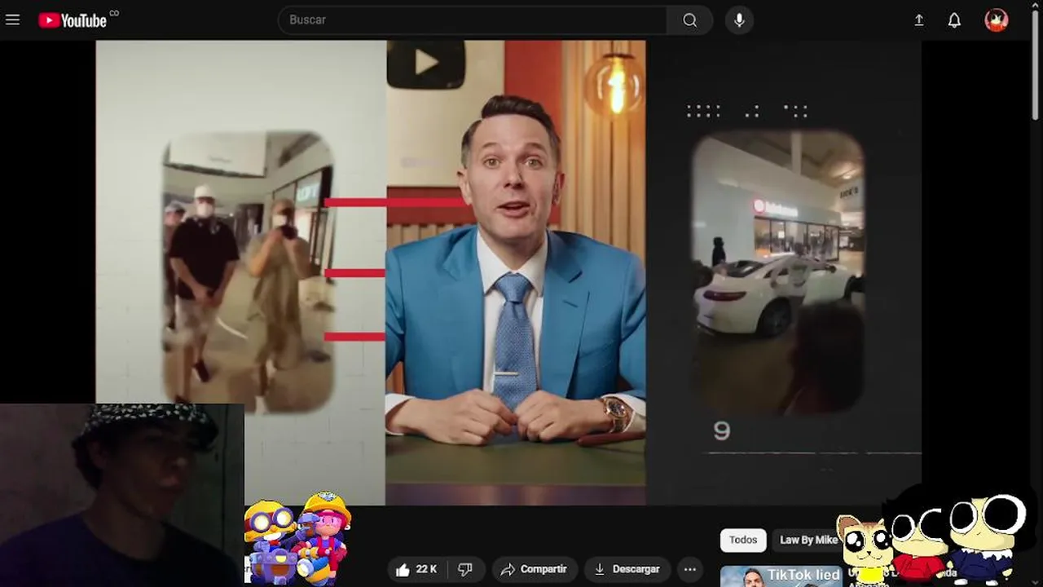
Task: Select the Law By Mike filter chip
Action: (808, 540)
